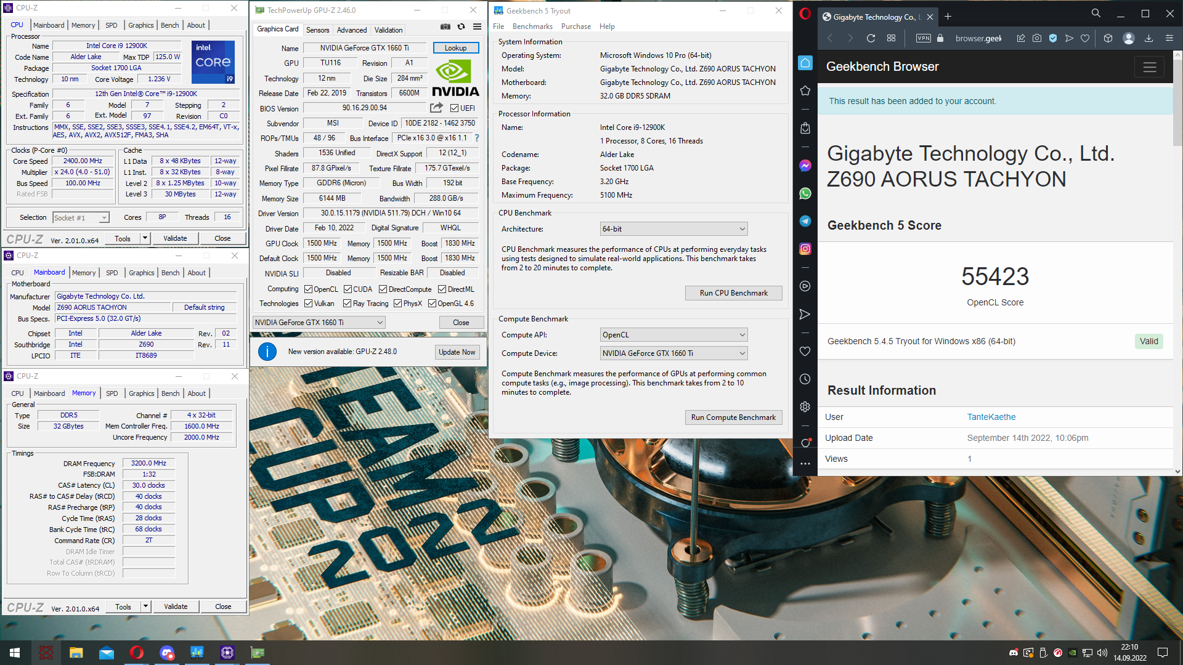Take GPU-Z screenshot via camera icon
The image size is (1183, 665).
(x=445, y=26)
